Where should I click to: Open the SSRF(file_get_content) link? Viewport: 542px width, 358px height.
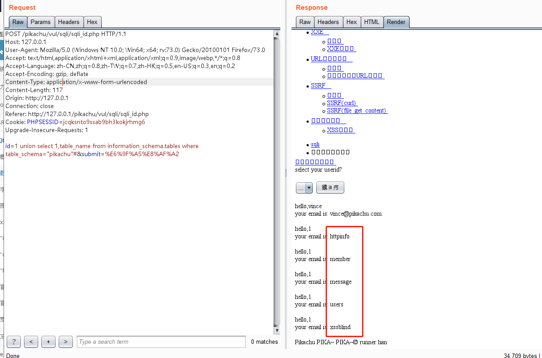357,110
